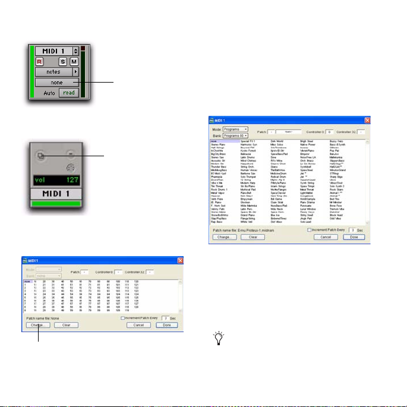
Task: Open the notes track view selector
Action: coord(53,72)
